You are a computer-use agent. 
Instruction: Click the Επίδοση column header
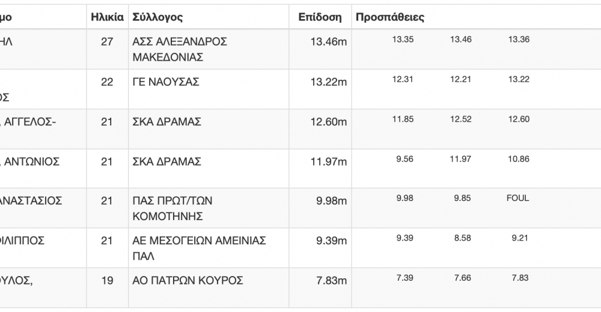(x=320, y=17)
